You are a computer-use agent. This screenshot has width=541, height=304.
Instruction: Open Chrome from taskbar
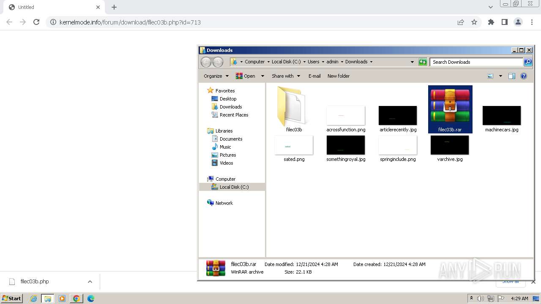click(x=76, y=299)
